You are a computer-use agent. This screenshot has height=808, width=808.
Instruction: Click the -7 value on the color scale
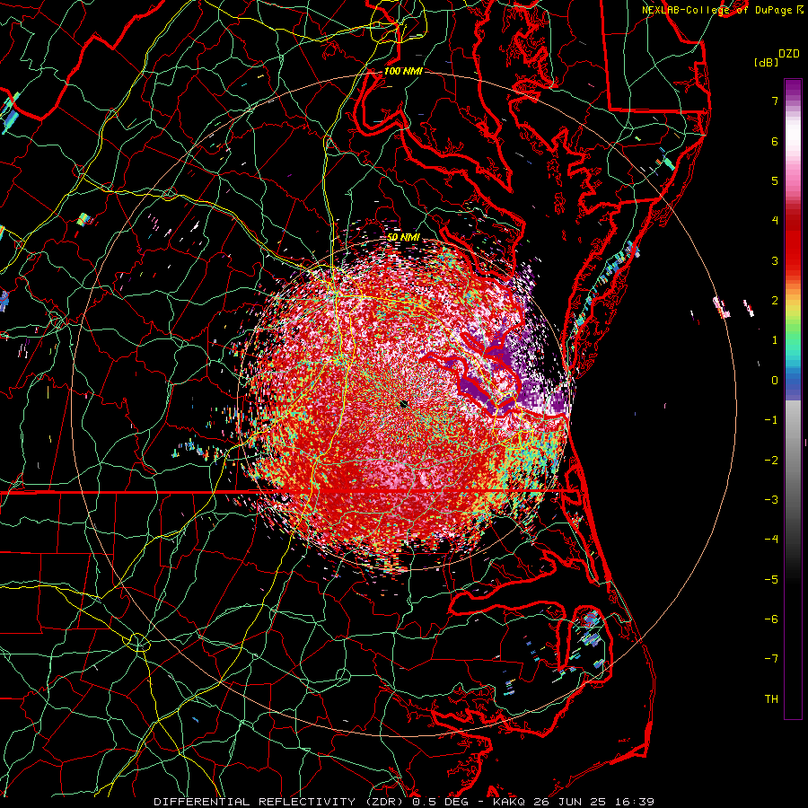[771, 659]
